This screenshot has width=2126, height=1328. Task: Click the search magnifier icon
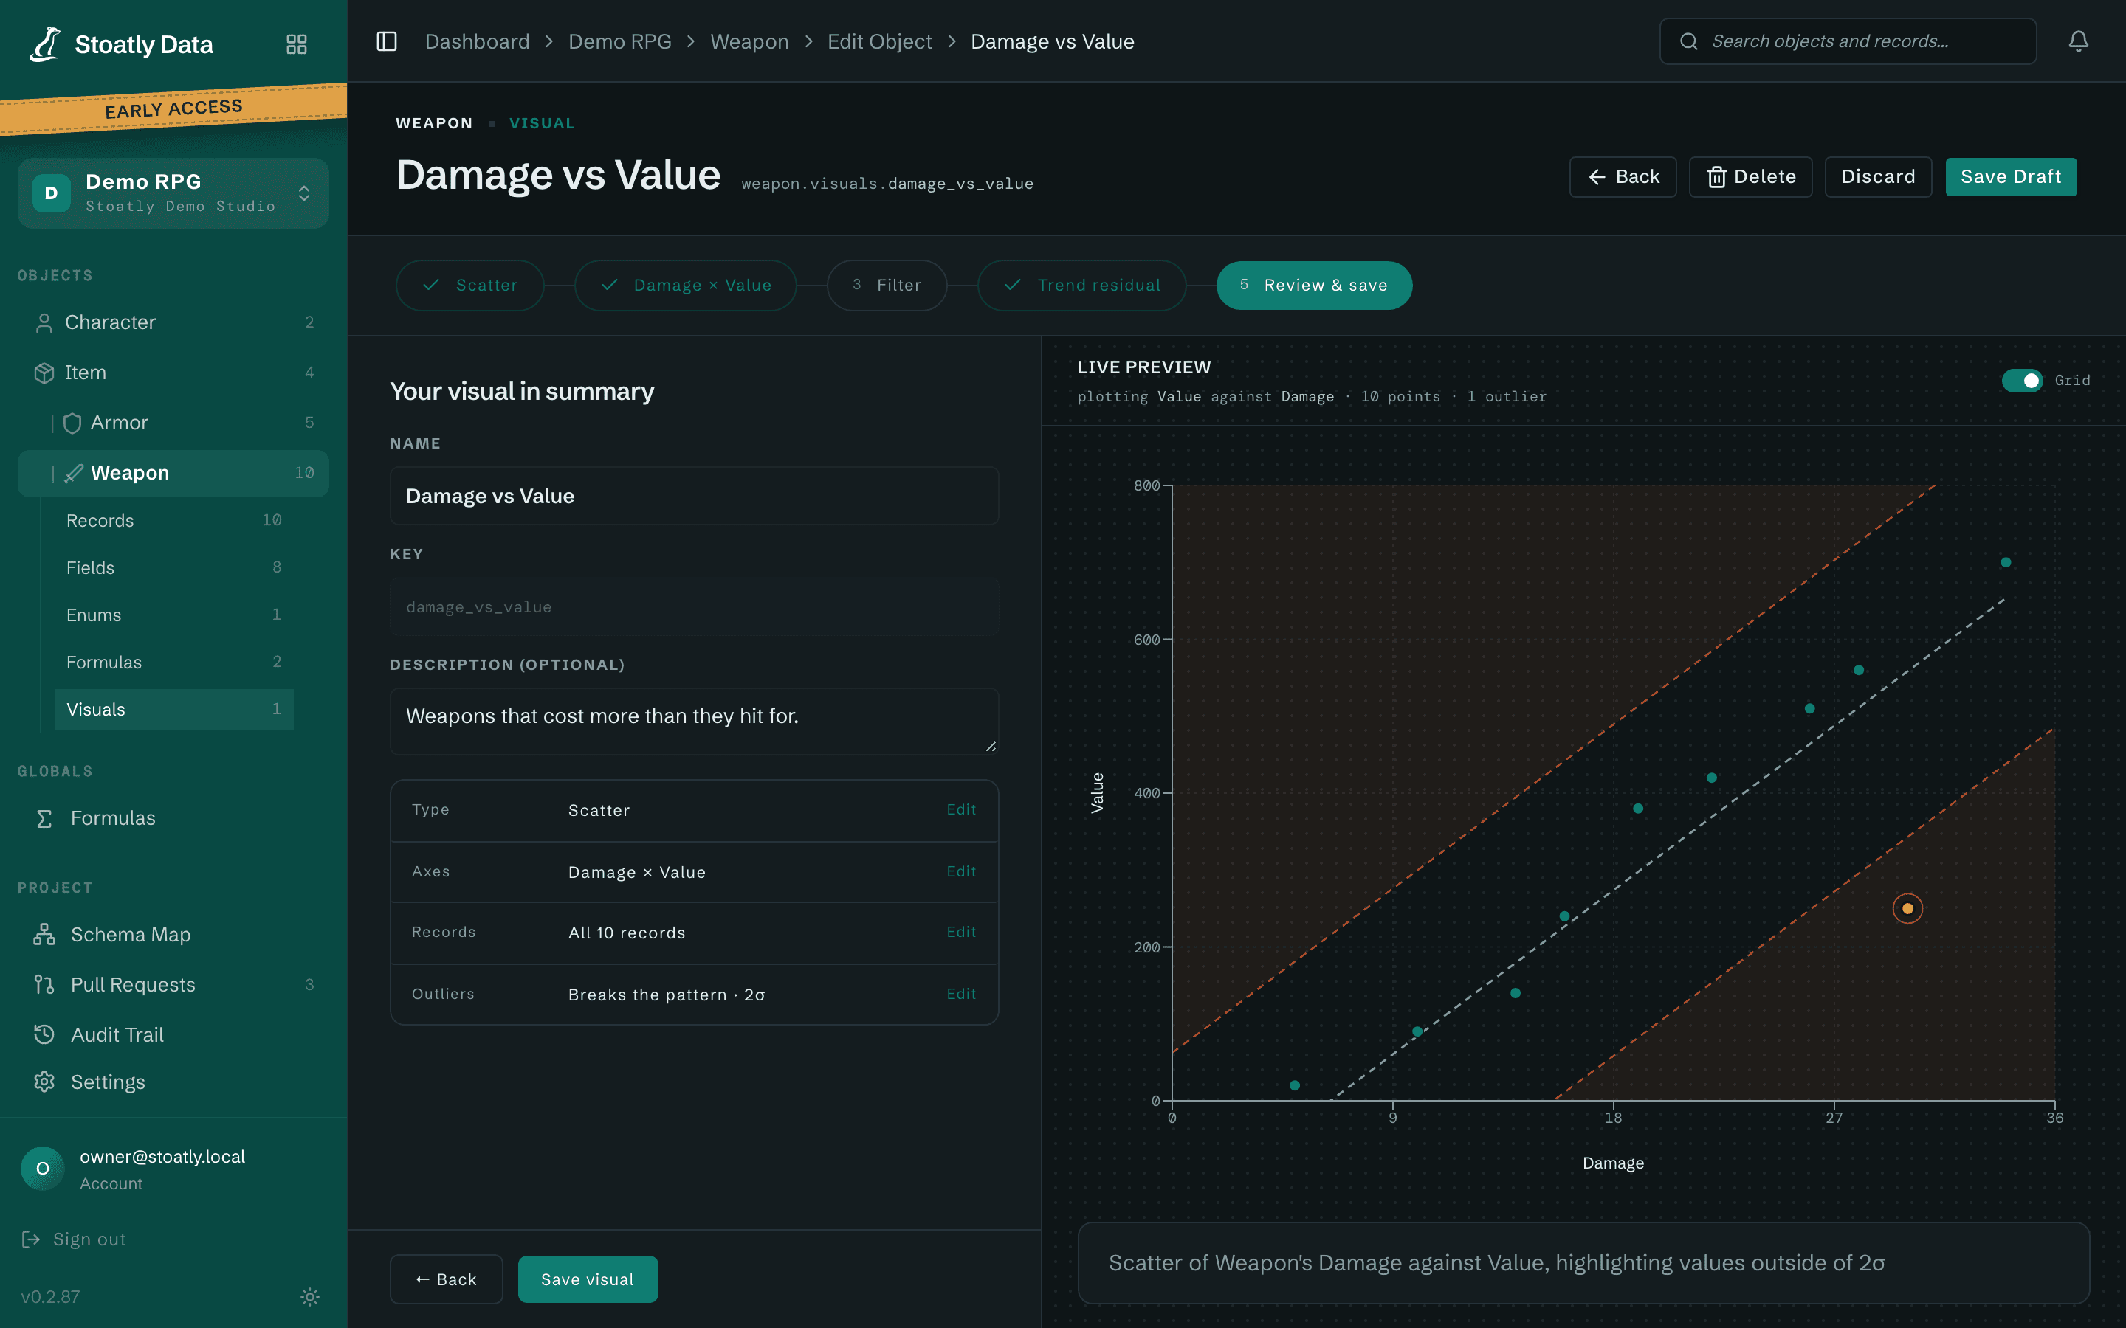[1688, 41]
